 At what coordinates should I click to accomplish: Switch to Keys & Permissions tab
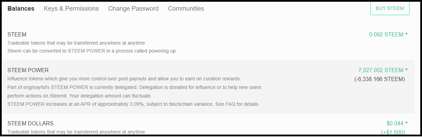(x=71, y=9)
